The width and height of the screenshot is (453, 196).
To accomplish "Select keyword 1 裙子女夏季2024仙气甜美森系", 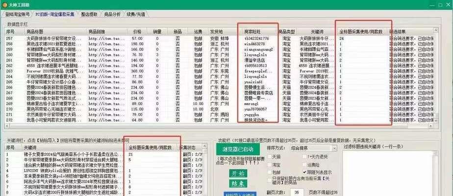I will point(104,154).
